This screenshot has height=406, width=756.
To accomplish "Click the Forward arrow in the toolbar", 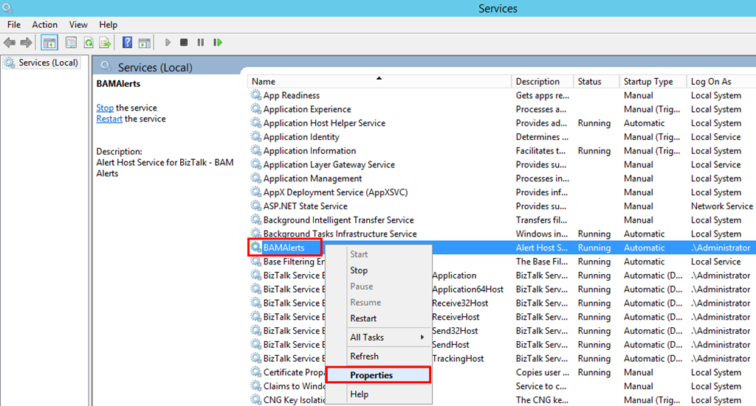I will [26, 43].
